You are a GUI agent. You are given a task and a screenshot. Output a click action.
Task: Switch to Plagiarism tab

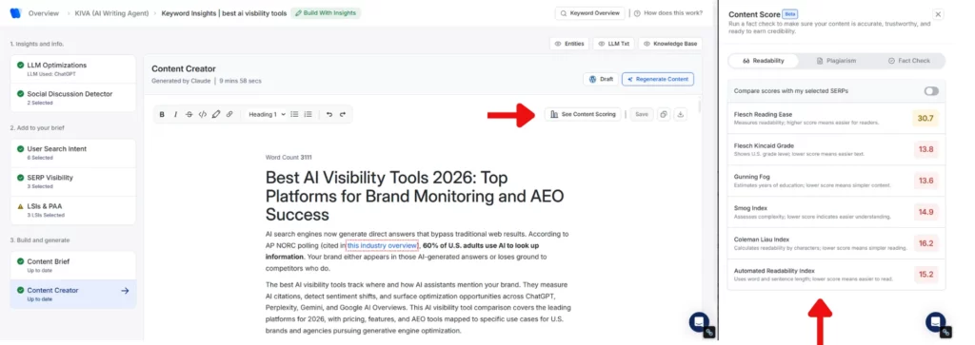tap(836, 61)
